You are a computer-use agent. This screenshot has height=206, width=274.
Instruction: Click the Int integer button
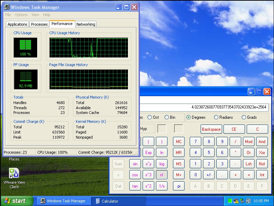point(262,175)
